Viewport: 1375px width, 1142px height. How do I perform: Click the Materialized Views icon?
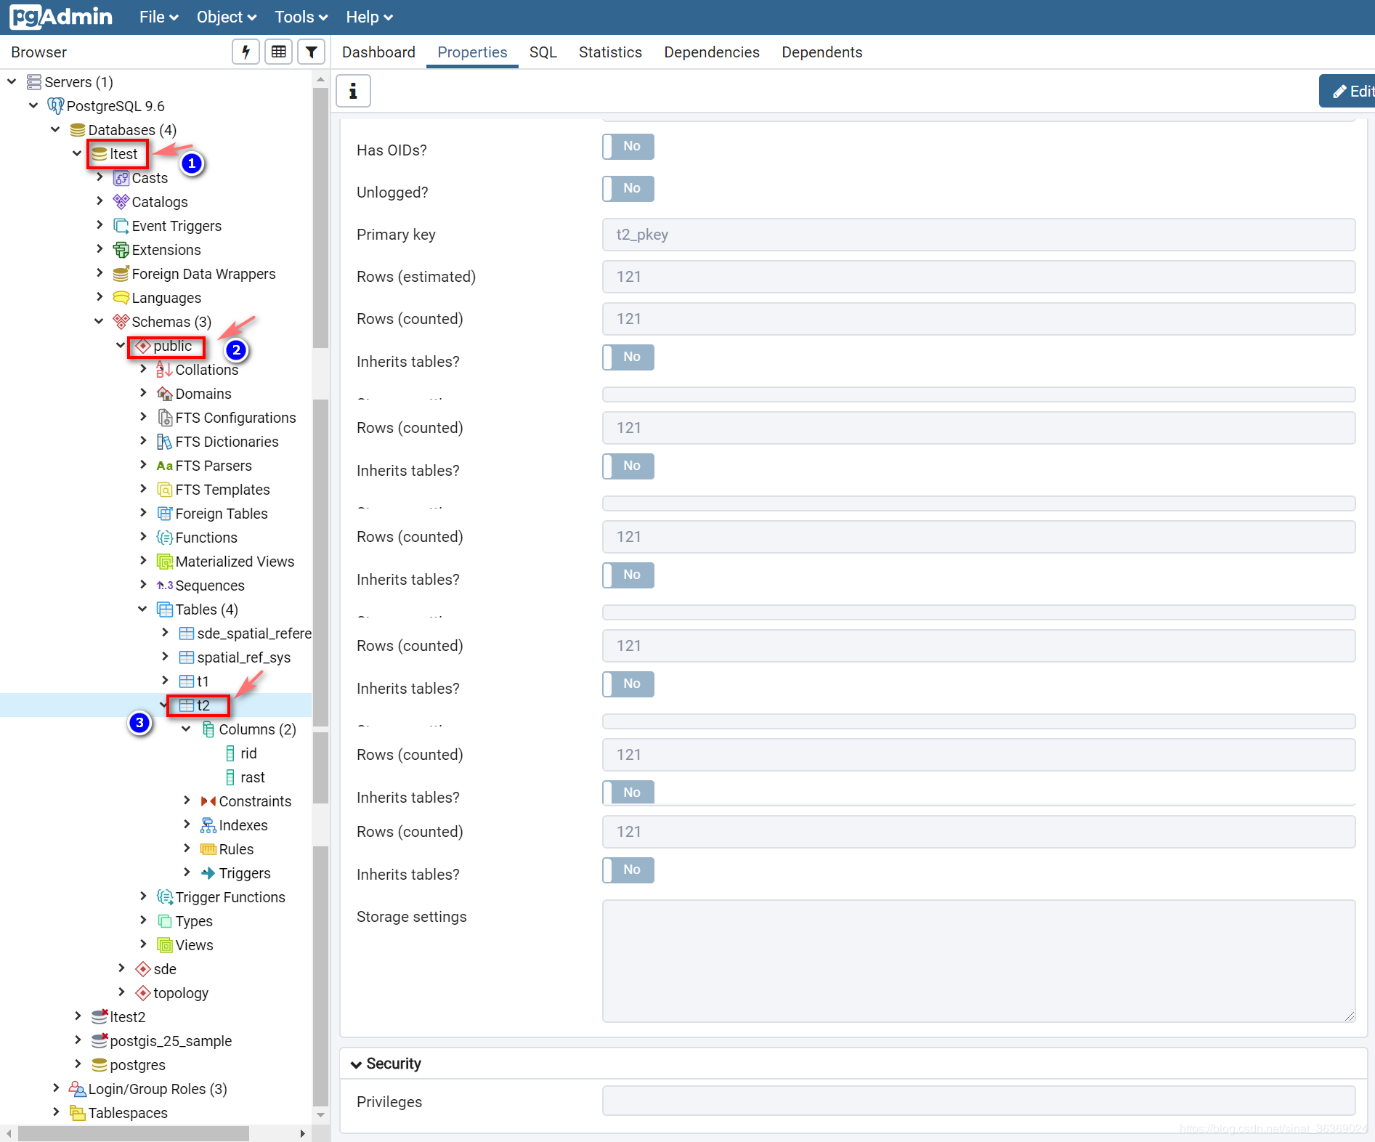(x=165, y=562)
